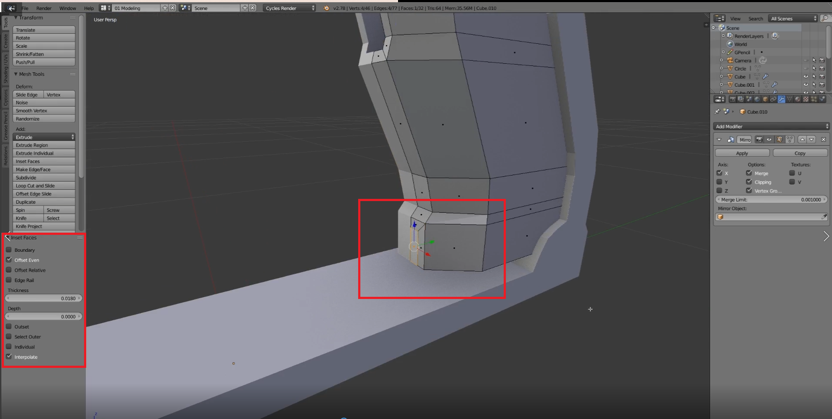Open the Constraints properties chain tab

coord(774,99)
